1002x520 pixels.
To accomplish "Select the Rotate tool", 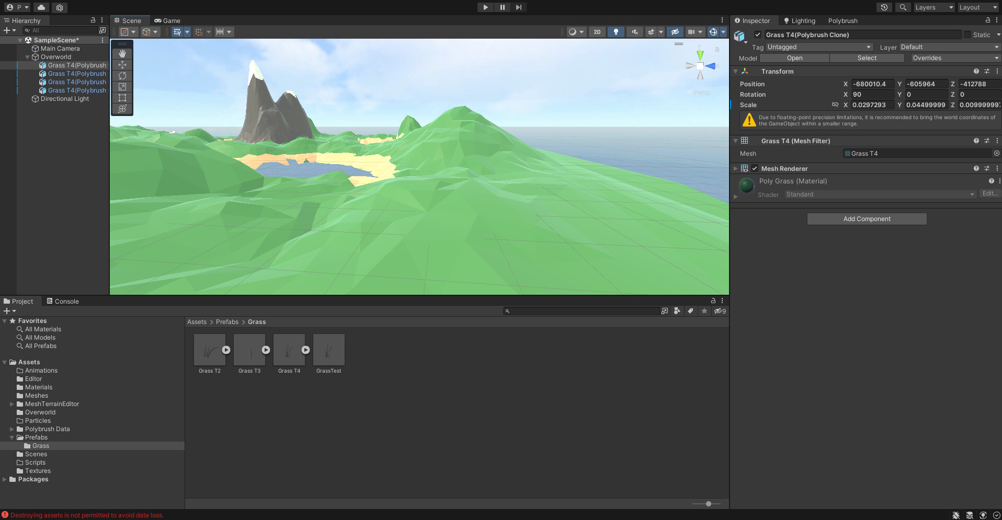I will coord(122,76).
